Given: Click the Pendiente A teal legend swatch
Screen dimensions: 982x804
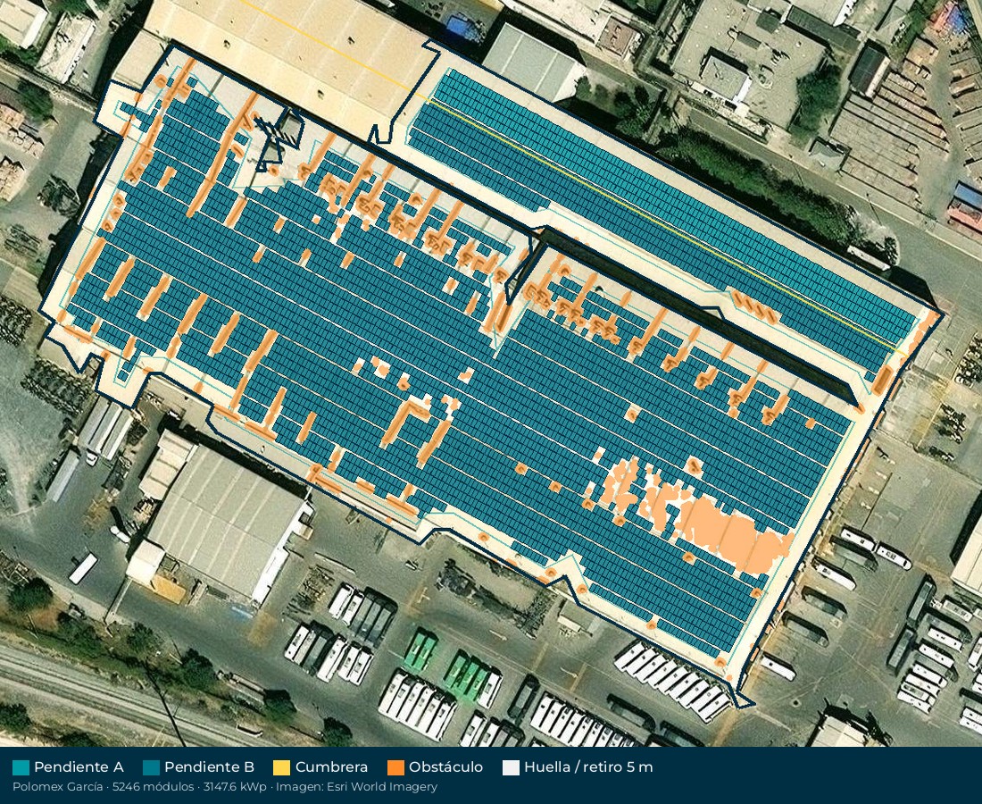Looking at the screenshot, I should 21,767.
